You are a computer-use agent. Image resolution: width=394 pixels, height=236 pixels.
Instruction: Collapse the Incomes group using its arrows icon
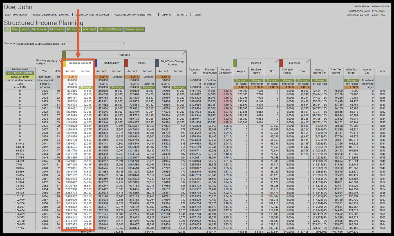tap(277, 61)
